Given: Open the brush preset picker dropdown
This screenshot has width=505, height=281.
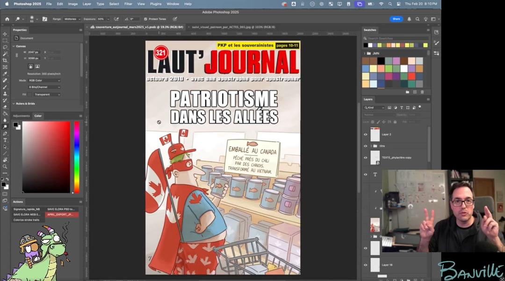Looking at the screenshot, I should coord(37,19).
